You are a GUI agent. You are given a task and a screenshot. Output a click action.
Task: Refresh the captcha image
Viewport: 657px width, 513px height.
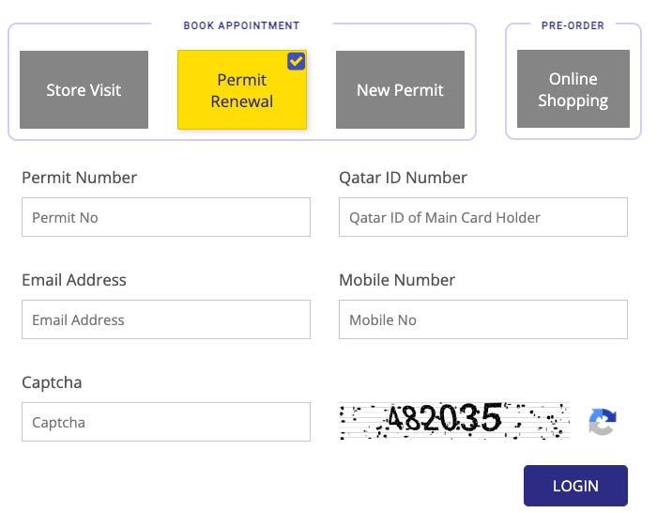(x=602, y=422)
